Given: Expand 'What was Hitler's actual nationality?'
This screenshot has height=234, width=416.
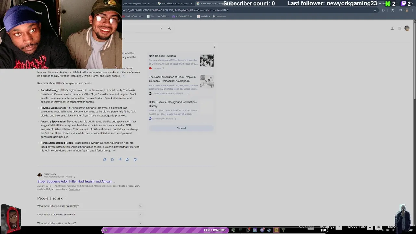Looking at the screenshot, I should [x=89, y=206].
